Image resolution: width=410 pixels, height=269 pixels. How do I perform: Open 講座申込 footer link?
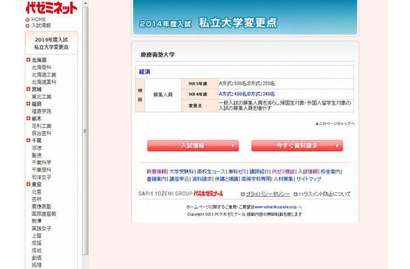(179, 179)
